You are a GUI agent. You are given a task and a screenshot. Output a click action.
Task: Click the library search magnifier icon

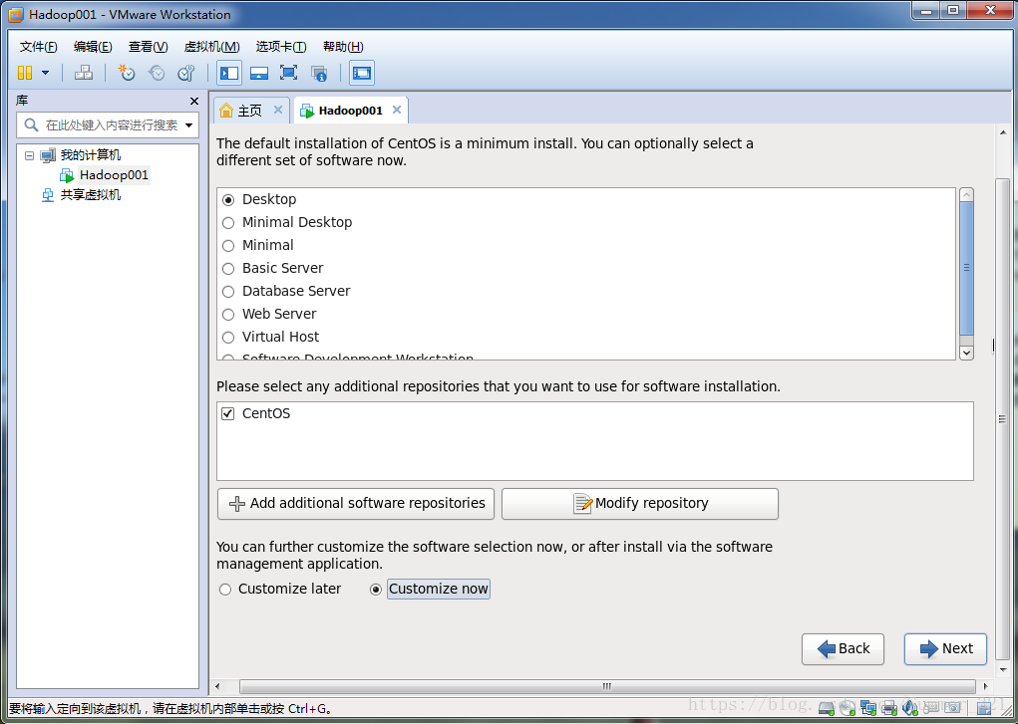31,124
